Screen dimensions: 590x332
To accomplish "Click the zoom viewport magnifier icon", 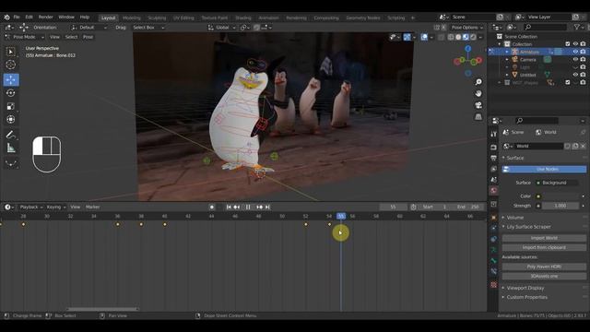I will click(x=478, y=82).
